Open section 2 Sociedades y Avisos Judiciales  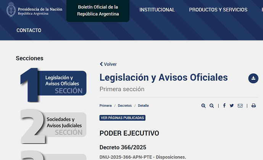click(54, 124)
